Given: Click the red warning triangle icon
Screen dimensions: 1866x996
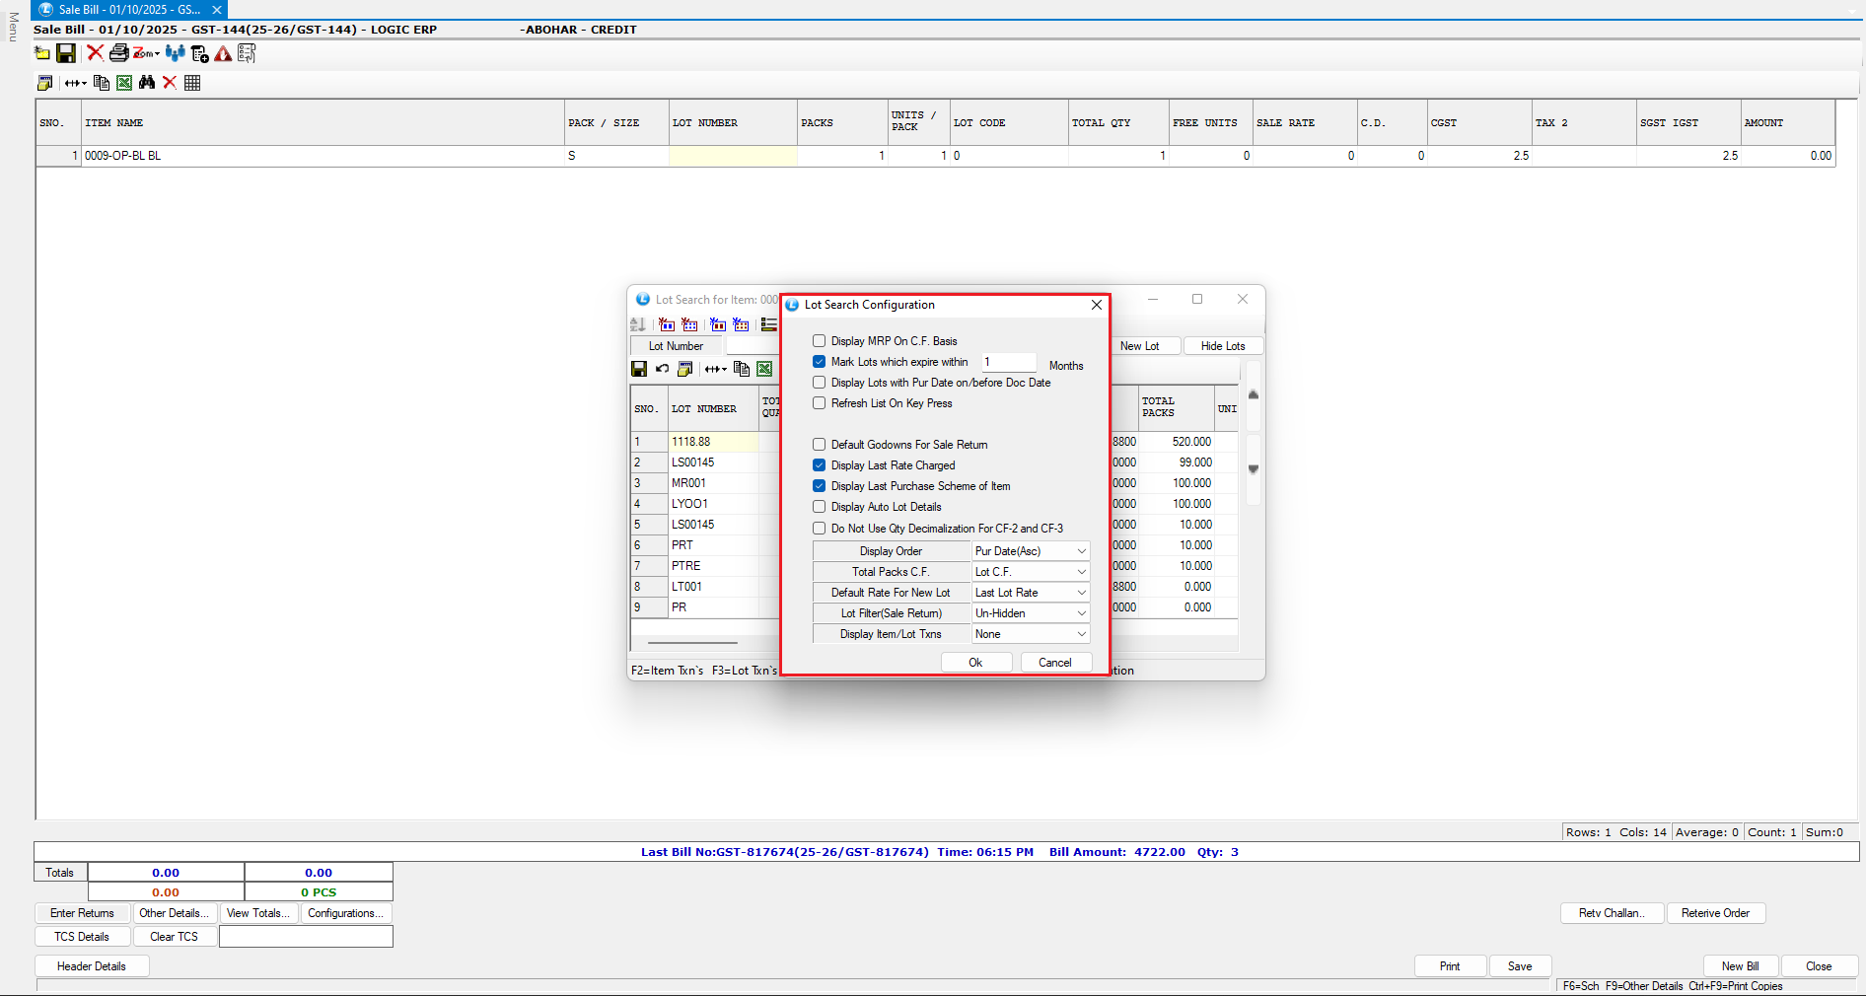Looking at the screenshot, I should [x=223, y=53].
